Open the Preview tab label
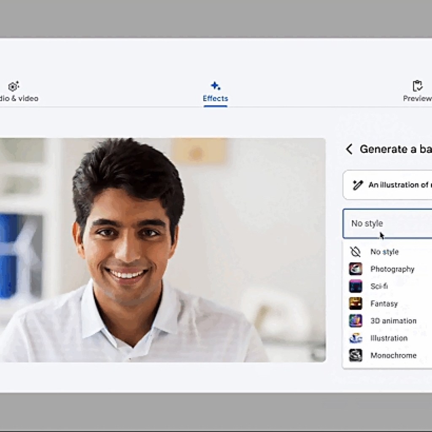This screenshot has height=432, width=432. (417, 99)
